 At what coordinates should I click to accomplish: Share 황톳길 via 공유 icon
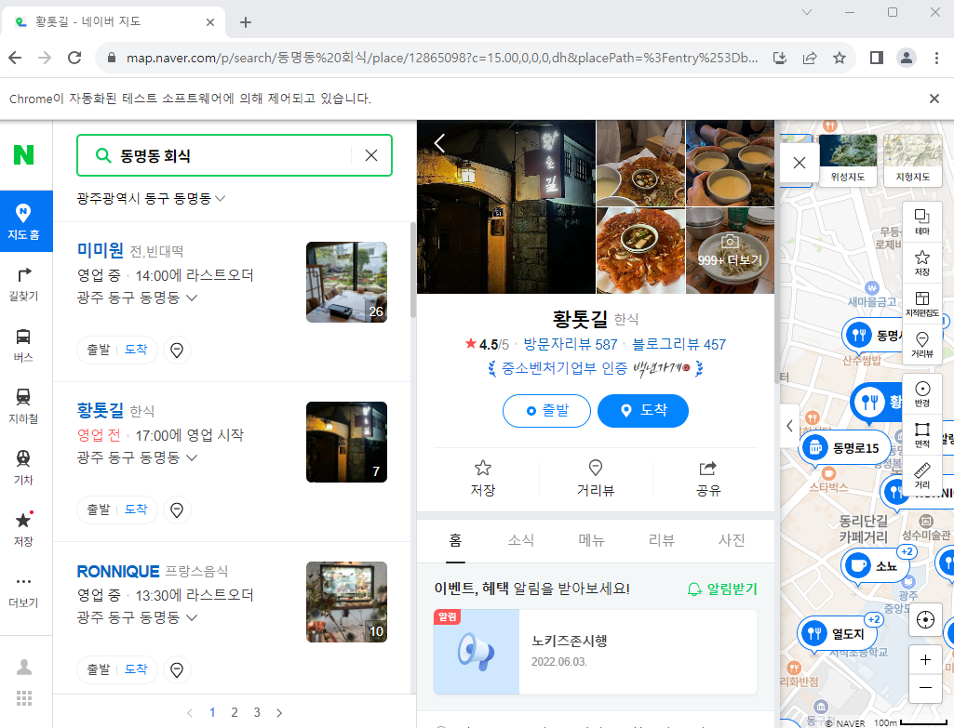click(x=708, y=478)
